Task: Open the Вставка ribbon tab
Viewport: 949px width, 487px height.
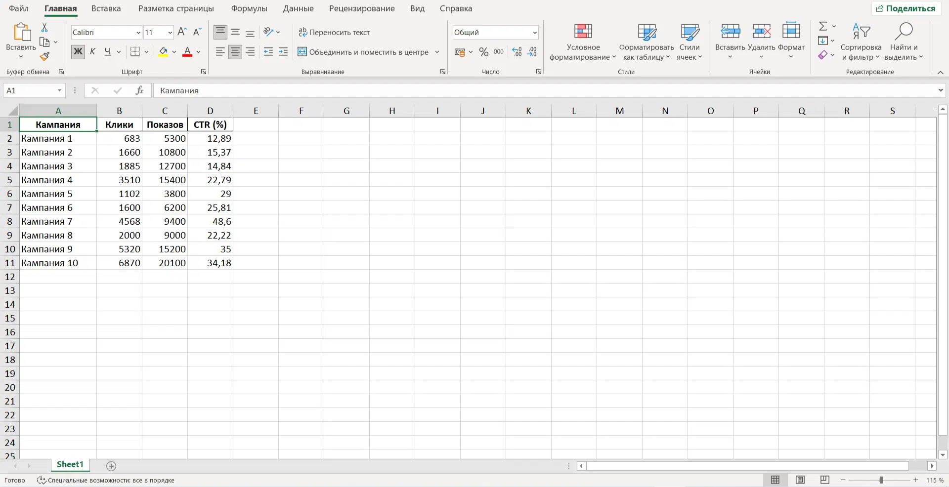Action: click(106, 8)
